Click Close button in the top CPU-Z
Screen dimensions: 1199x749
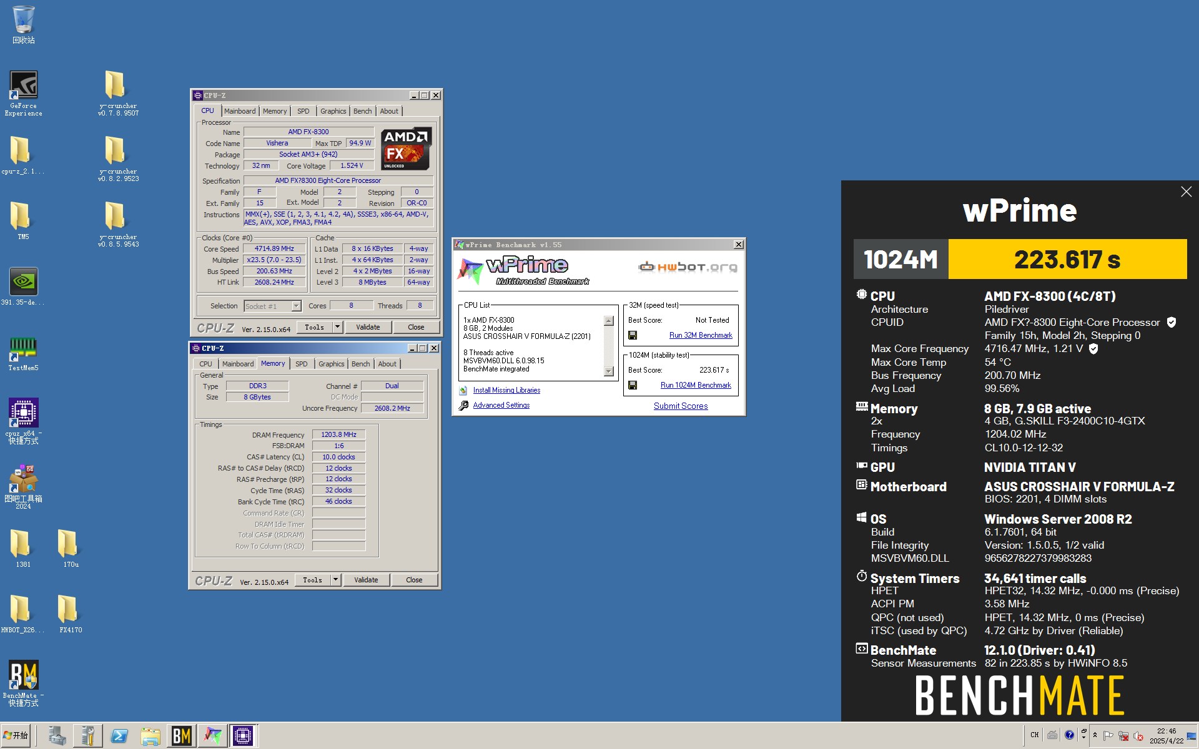(416, 327)
